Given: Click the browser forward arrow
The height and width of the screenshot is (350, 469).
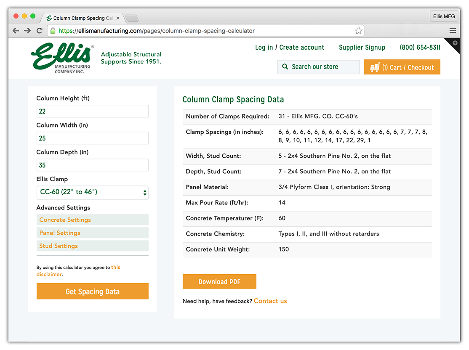Looking at the screenshot, I should tap(27, 31).
